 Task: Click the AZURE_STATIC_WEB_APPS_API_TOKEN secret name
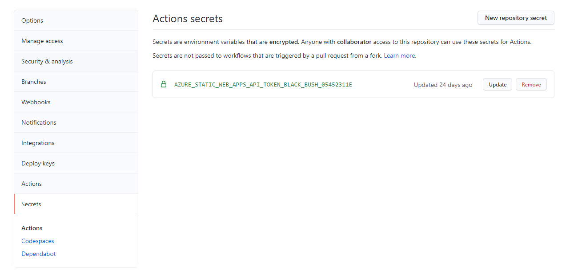click(263, 84)
